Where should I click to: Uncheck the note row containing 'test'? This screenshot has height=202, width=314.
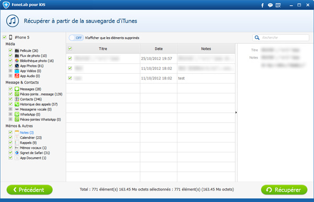pos(70,78)
